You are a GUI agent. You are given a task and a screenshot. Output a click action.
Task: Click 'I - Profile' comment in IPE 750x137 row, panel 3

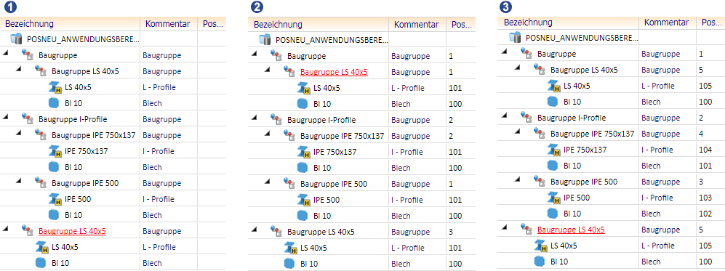(657, 150)
